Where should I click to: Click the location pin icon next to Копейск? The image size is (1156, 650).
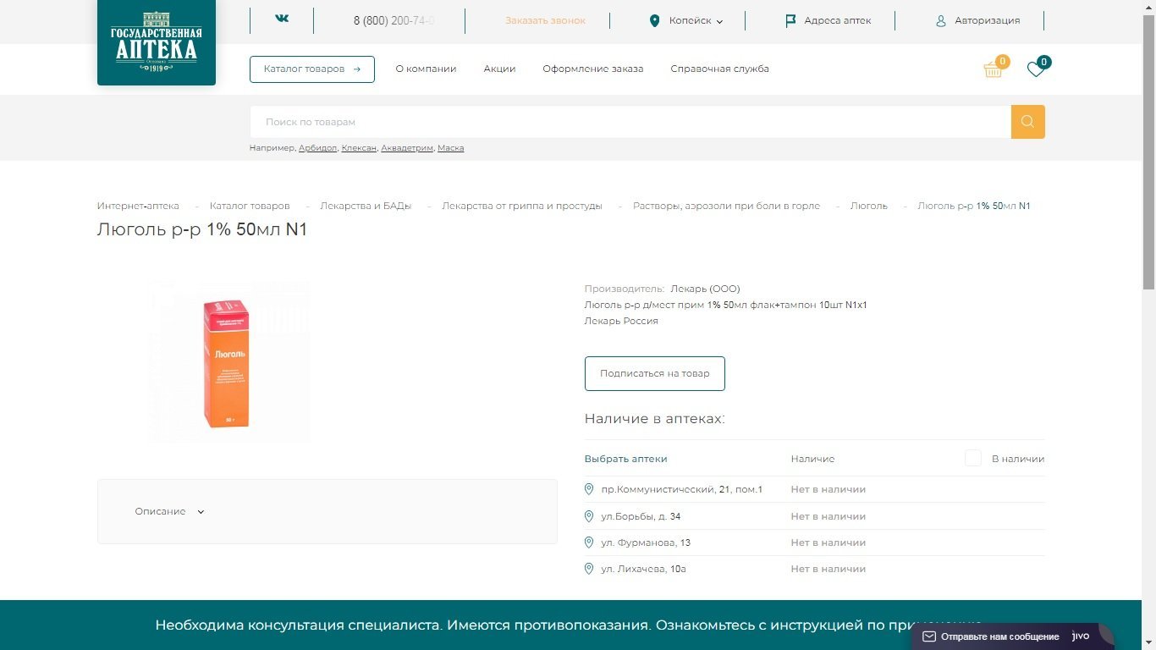654,20
